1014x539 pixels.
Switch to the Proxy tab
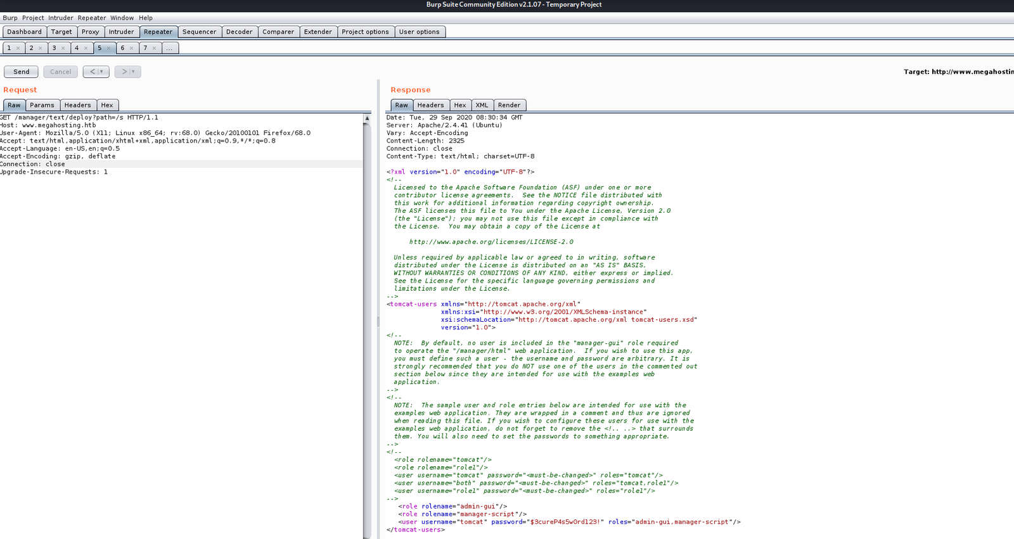[91, 32]
